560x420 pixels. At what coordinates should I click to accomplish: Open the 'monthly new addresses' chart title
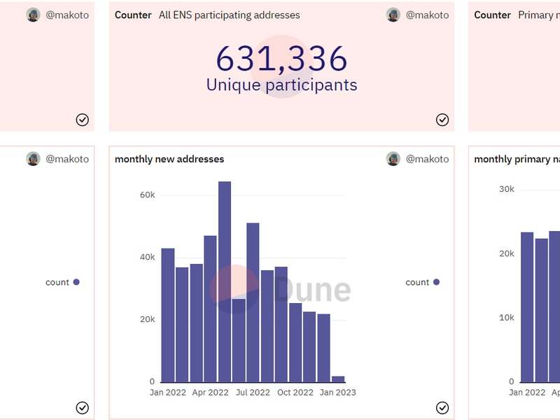[x=169, y=159]
